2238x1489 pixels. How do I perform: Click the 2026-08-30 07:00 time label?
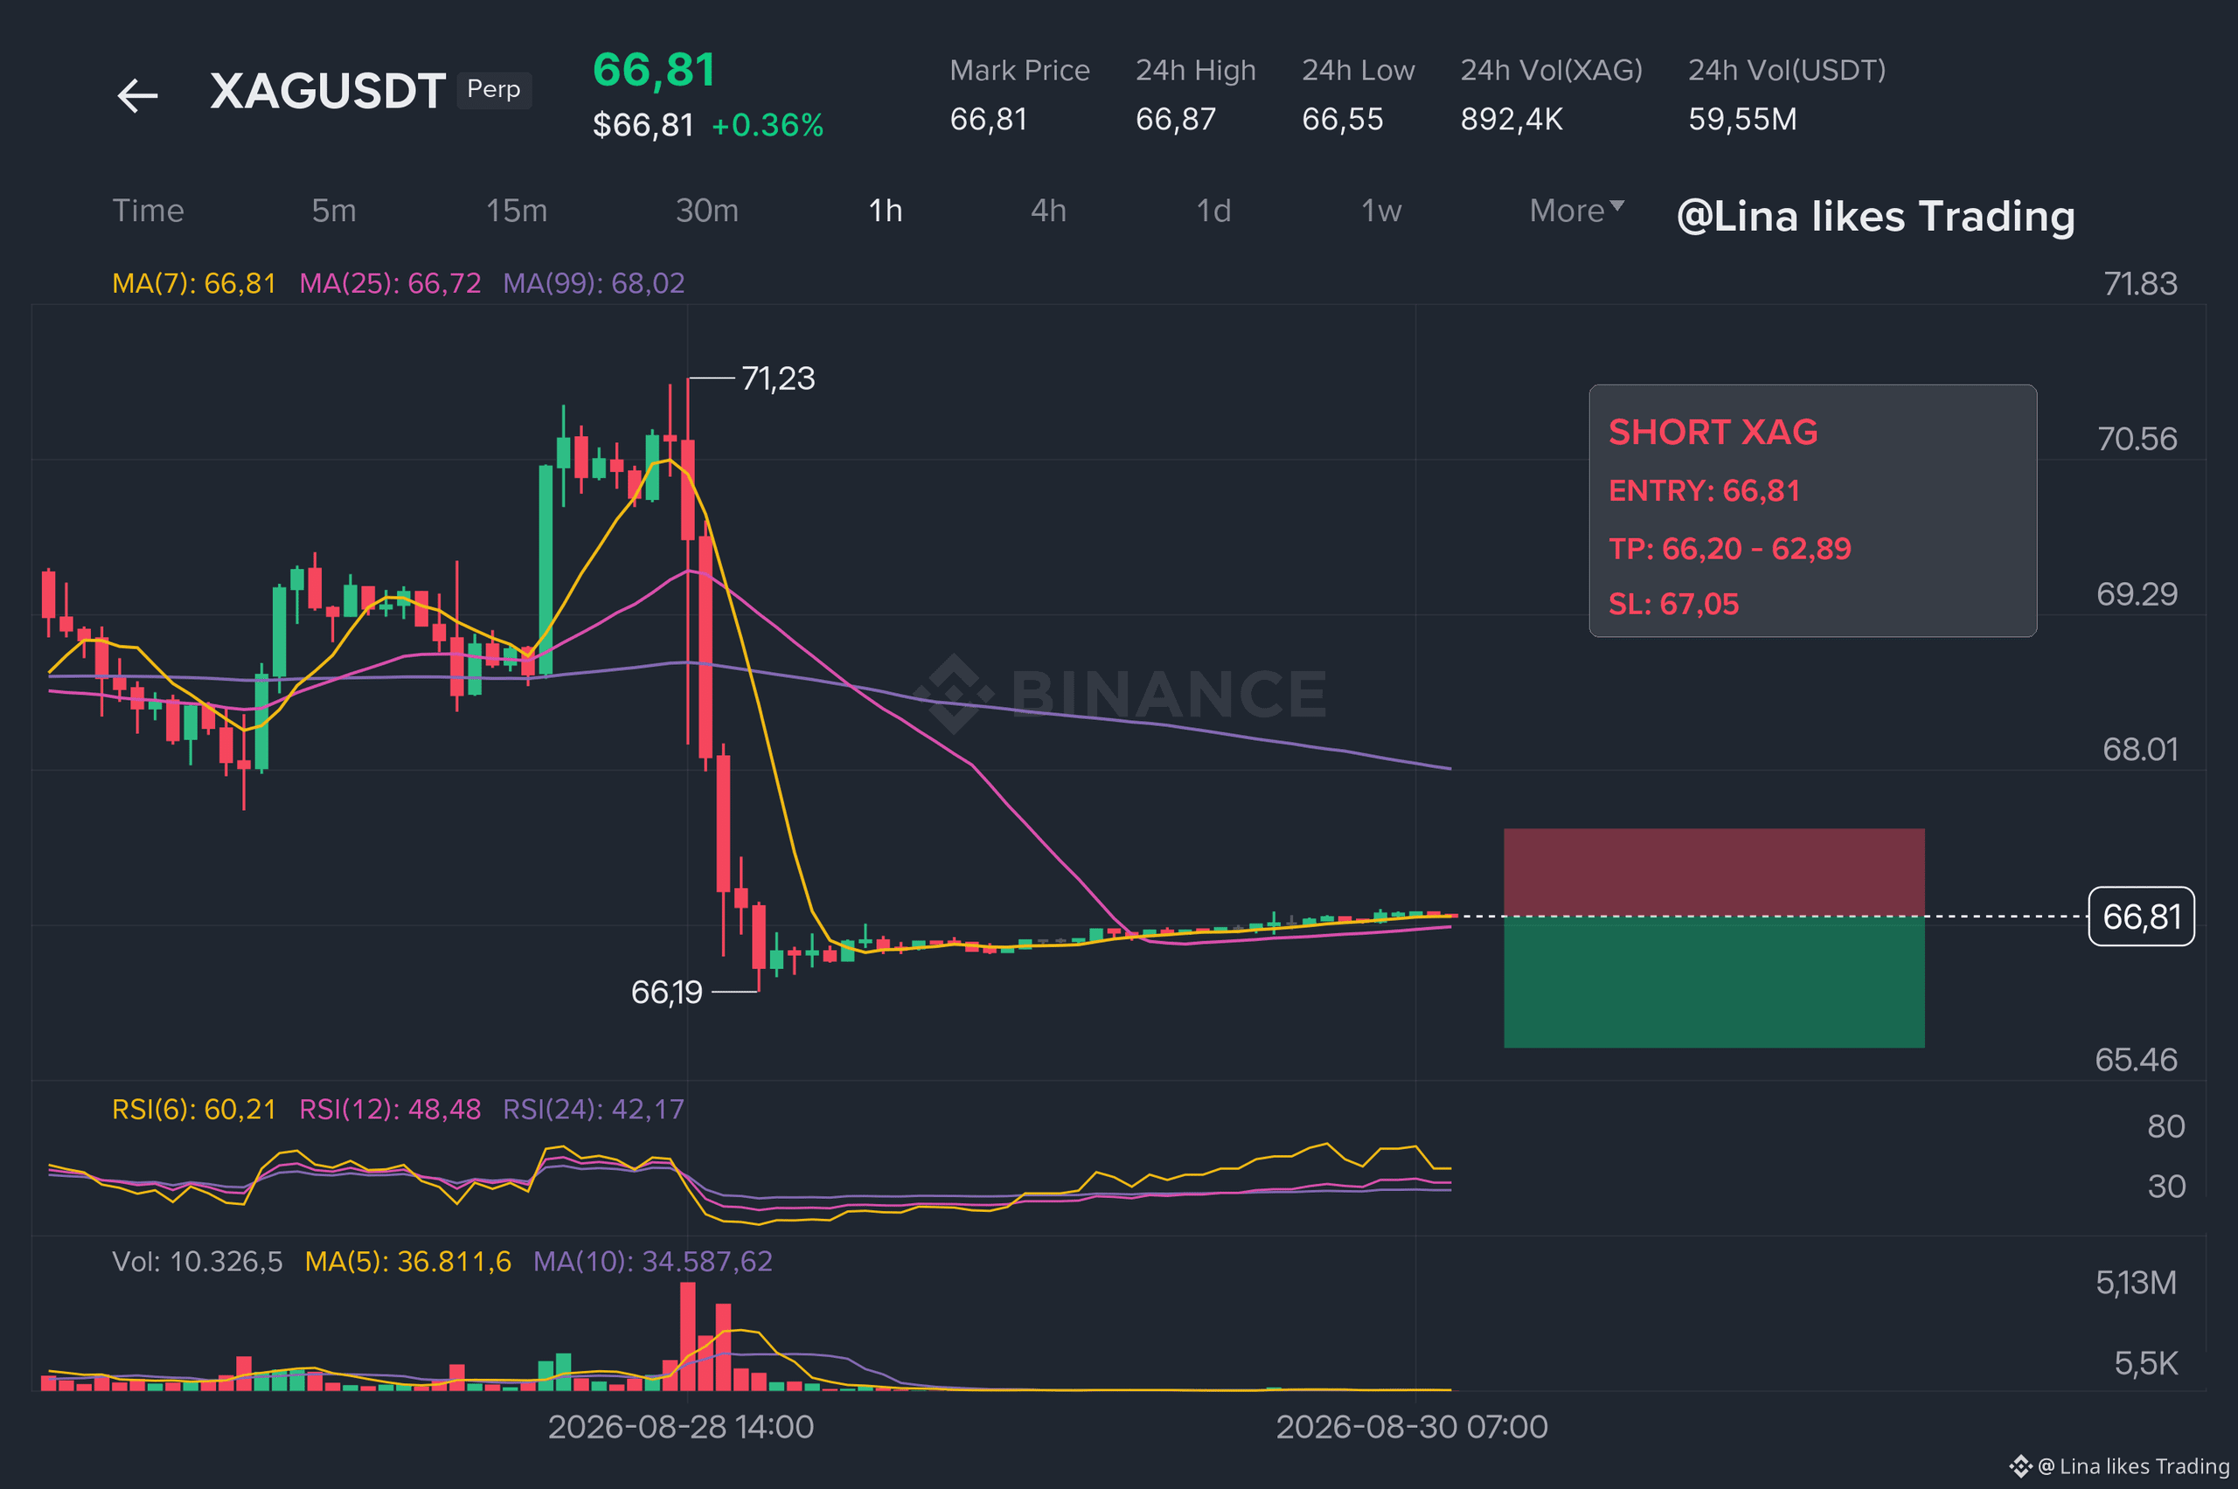(1412, 1426)
